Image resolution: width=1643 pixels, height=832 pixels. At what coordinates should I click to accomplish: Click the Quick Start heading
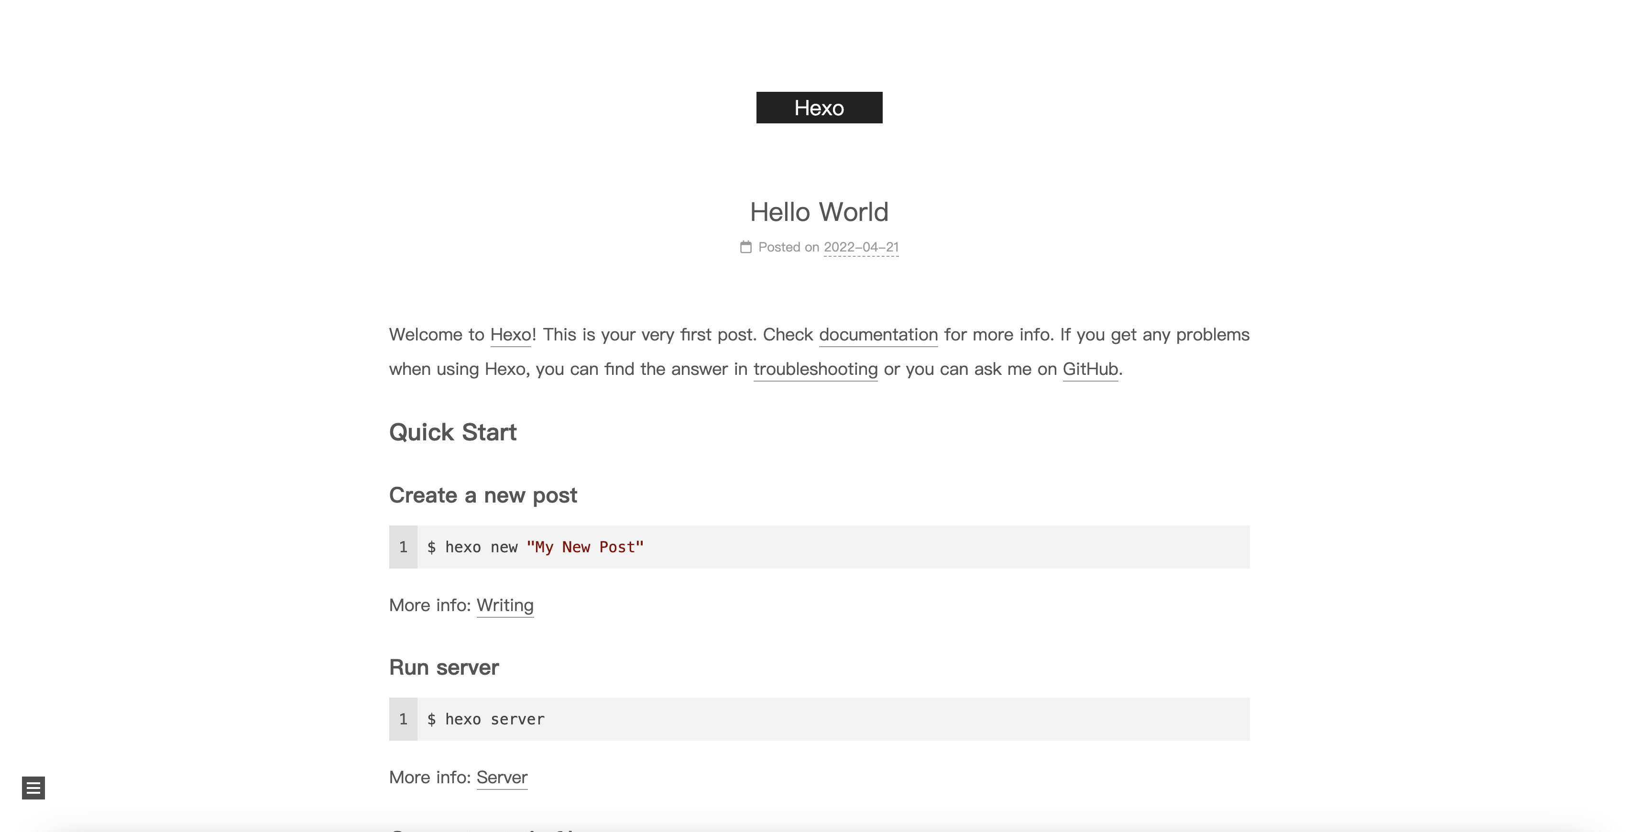click(453, 433)
